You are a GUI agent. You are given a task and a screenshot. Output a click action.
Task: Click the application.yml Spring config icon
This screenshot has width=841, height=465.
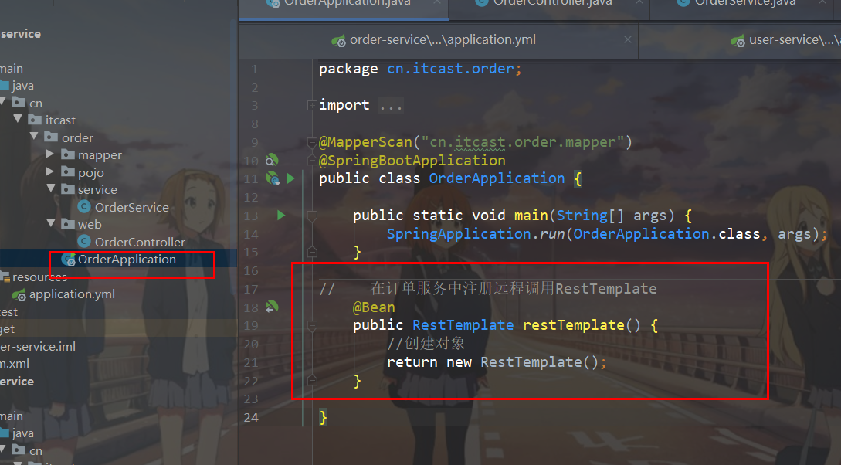19,294
